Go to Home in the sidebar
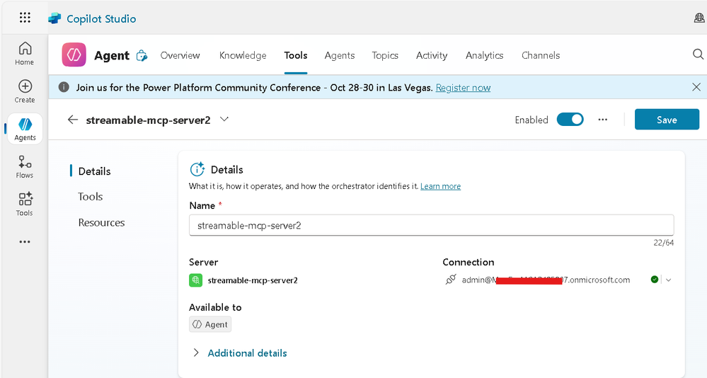This screenshot has width=707, height=378. [x=25, y=53]
